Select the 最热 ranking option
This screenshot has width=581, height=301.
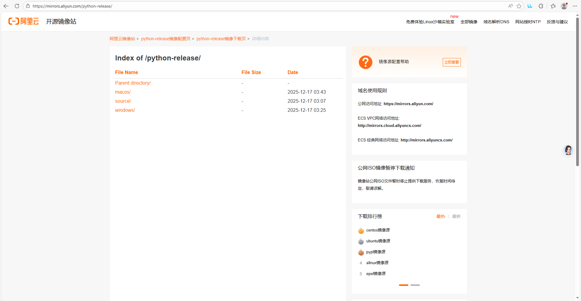point(441,216)
